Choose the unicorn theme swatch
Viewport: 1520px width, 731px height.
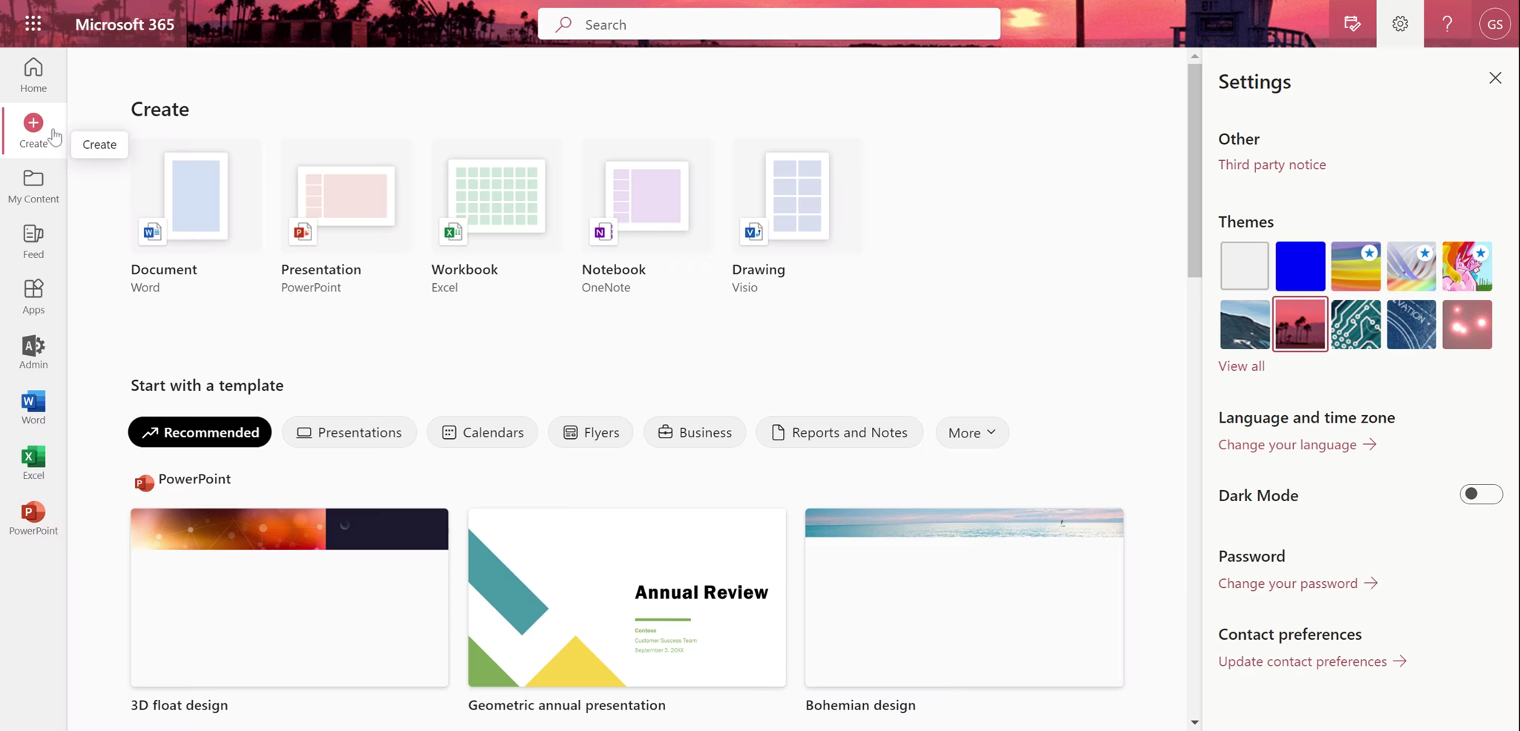click(x=1467, y=265)
